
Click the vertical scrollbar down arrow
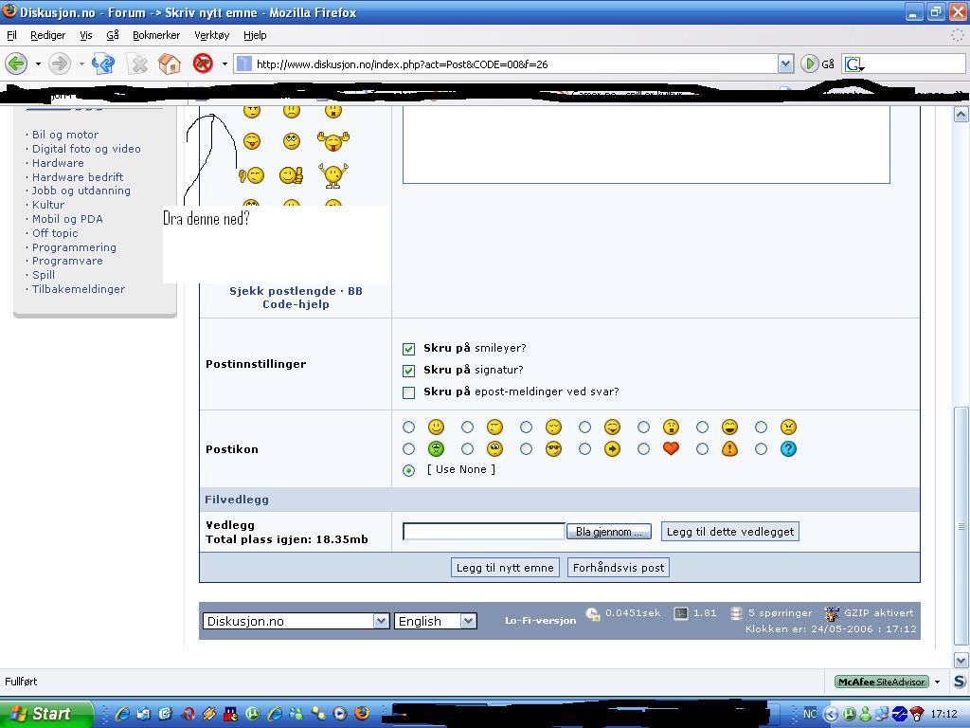click(x=961, y=660)
